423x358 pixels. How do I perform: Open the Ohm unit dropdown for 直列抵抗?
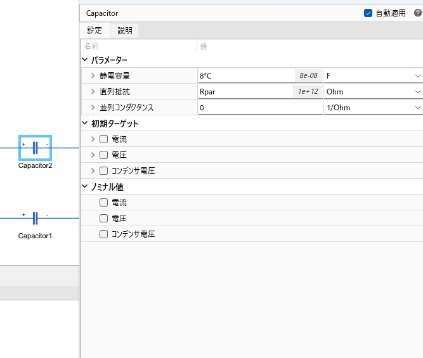pos(373,92)
